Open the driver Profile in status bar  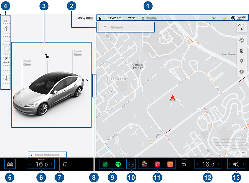pyautogui.click(x=149, y=18)
